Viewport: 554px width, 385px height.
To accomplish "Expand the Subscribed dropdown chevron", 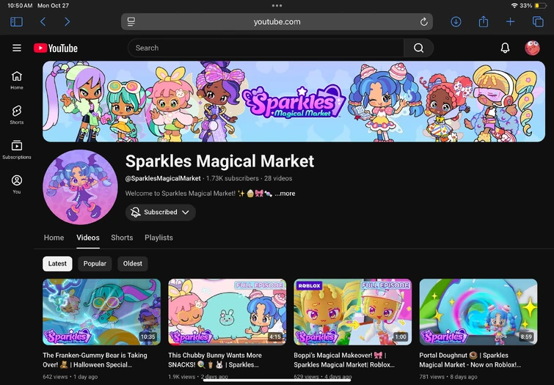I will (x=186, y=212).
